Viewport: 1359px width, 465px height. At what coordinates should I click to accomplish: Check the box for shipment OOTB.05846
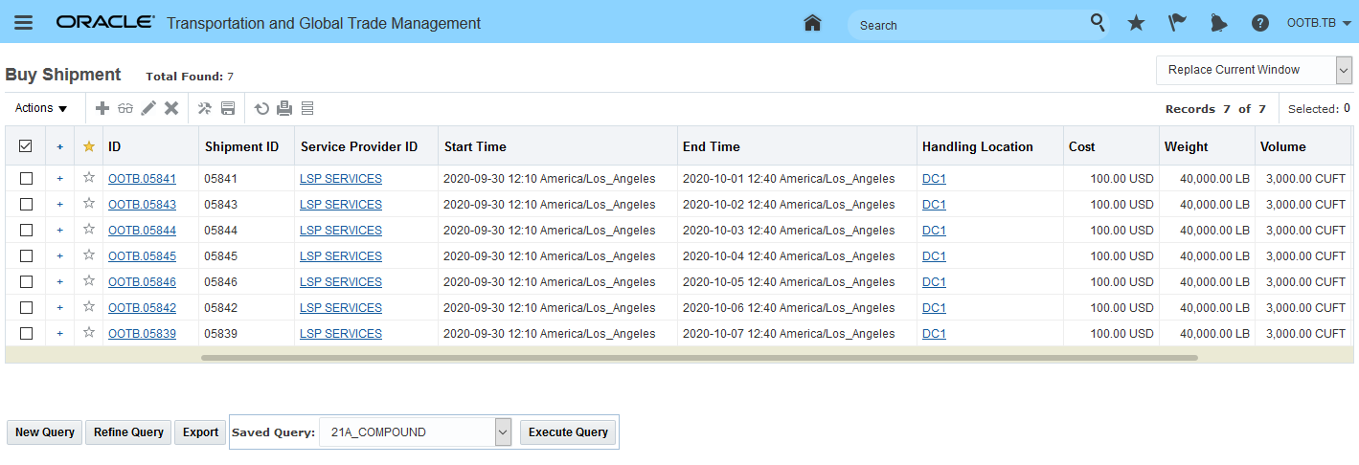tap(26, 282)
